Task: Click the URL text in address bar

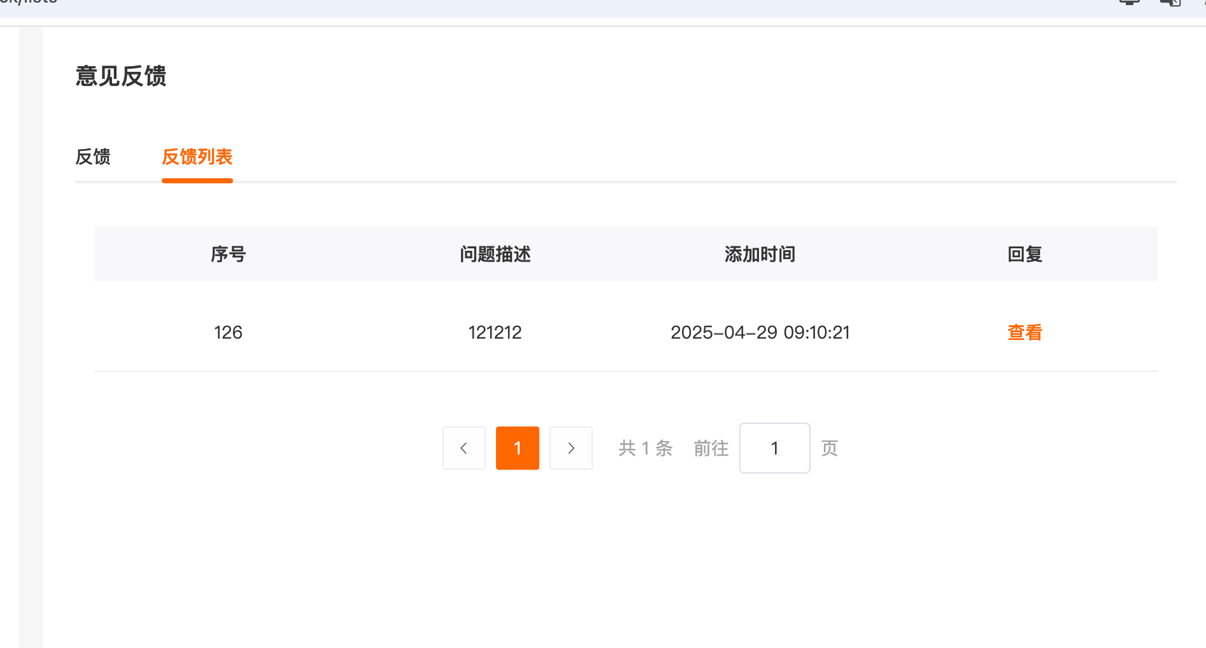Action: (29, 2)
